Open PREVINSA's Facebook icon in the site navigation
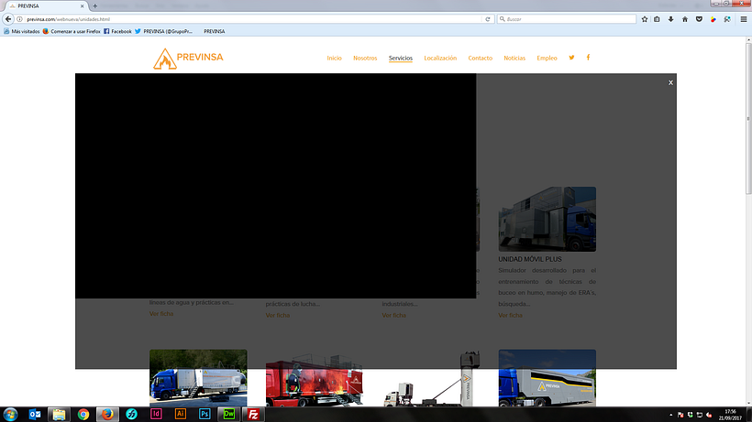The image size is (752, 422). pos(589,58)
